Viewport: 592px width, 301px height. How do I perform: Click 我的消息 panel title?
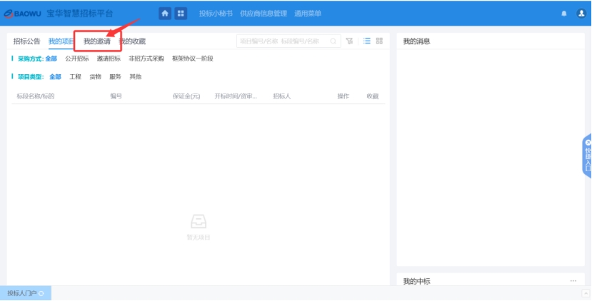click(x=417, y=41)
